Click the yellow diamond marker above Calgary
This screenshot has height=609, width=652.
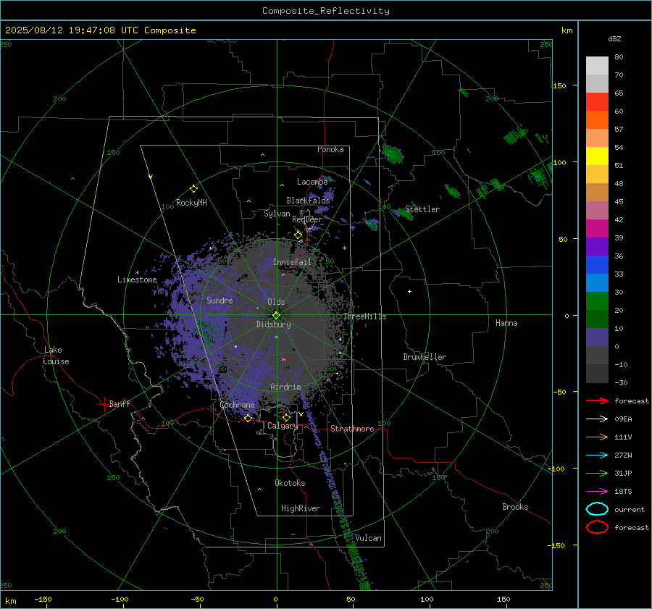pos(286,417)
